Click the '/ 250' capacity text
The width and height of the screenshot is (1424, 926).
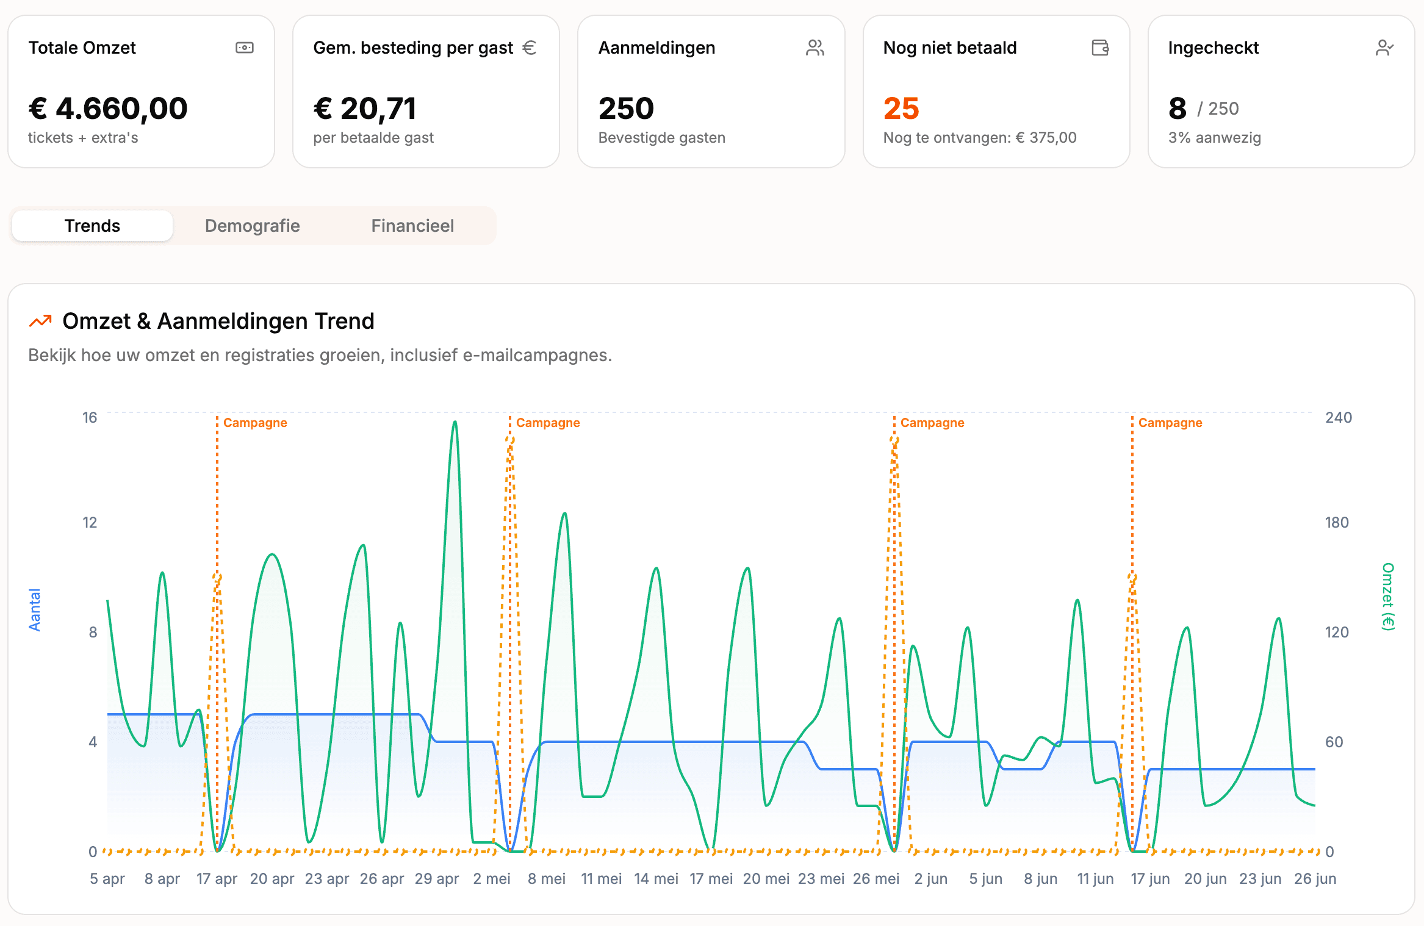1218,109
